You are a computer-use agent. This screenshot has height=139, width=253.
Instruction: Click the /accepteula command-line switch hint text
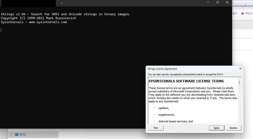pyautogui.click(x=186, y=74)
